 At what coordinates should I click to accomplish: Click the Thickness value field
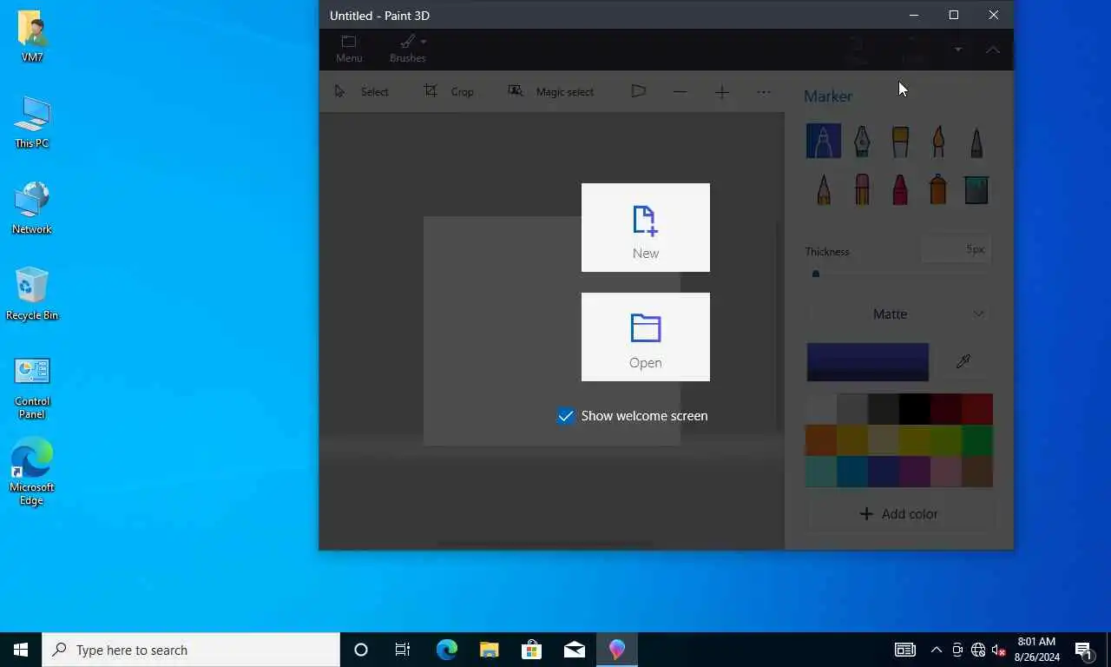[x=957, y=249]
